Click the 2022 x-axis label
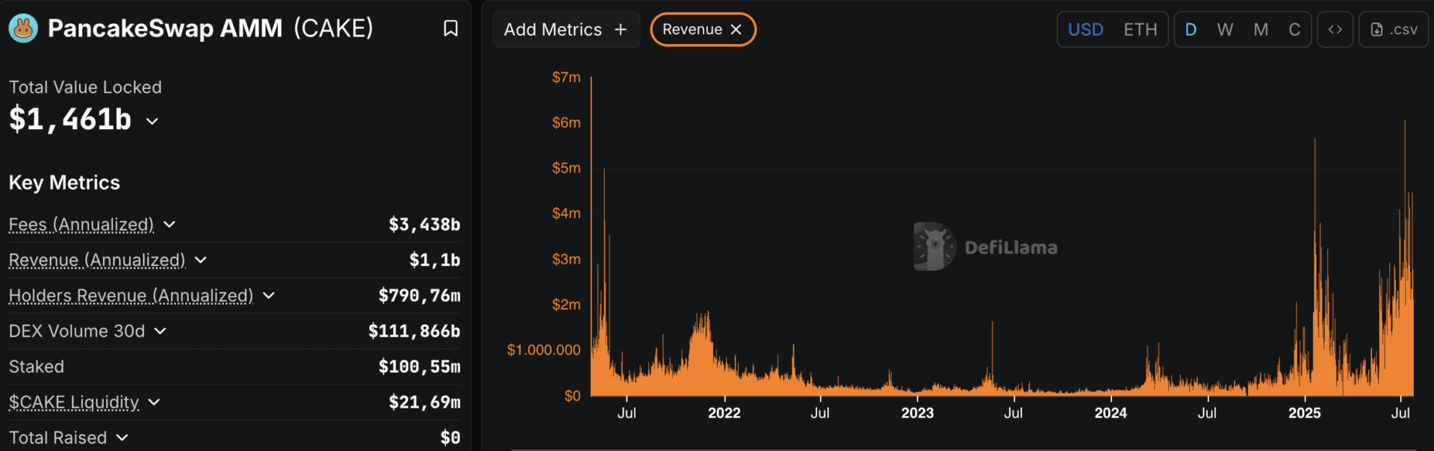This screenshot has width=1434, height=451. pos(724,413)
